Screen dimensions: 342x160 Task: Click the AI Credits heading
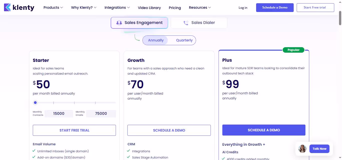click(230, 152)
